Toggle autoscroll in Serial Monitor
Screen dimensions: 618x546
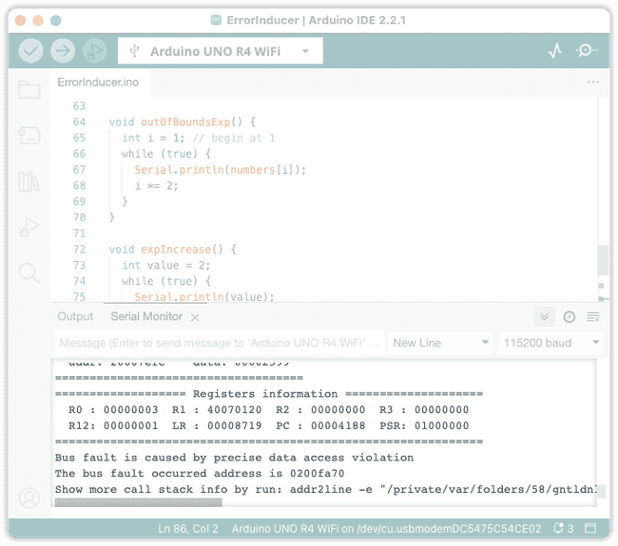[x=544, y=317]
